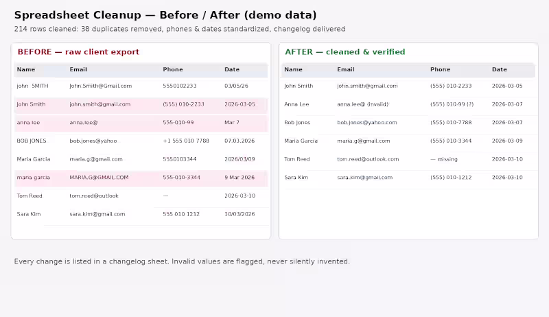The height and width of the screenshot is (317, 549).
Task: Click the 'Mar 7' date cell
Action: point(232,122)
